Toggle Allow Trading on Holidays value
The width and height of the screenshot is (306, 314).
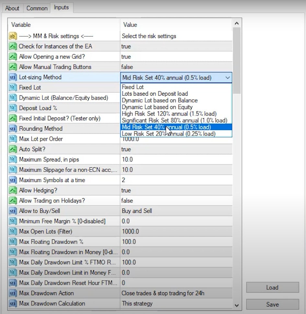coord(176,201)
